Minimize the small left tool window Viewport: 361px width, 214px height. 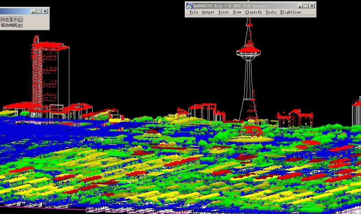point(33,11)
